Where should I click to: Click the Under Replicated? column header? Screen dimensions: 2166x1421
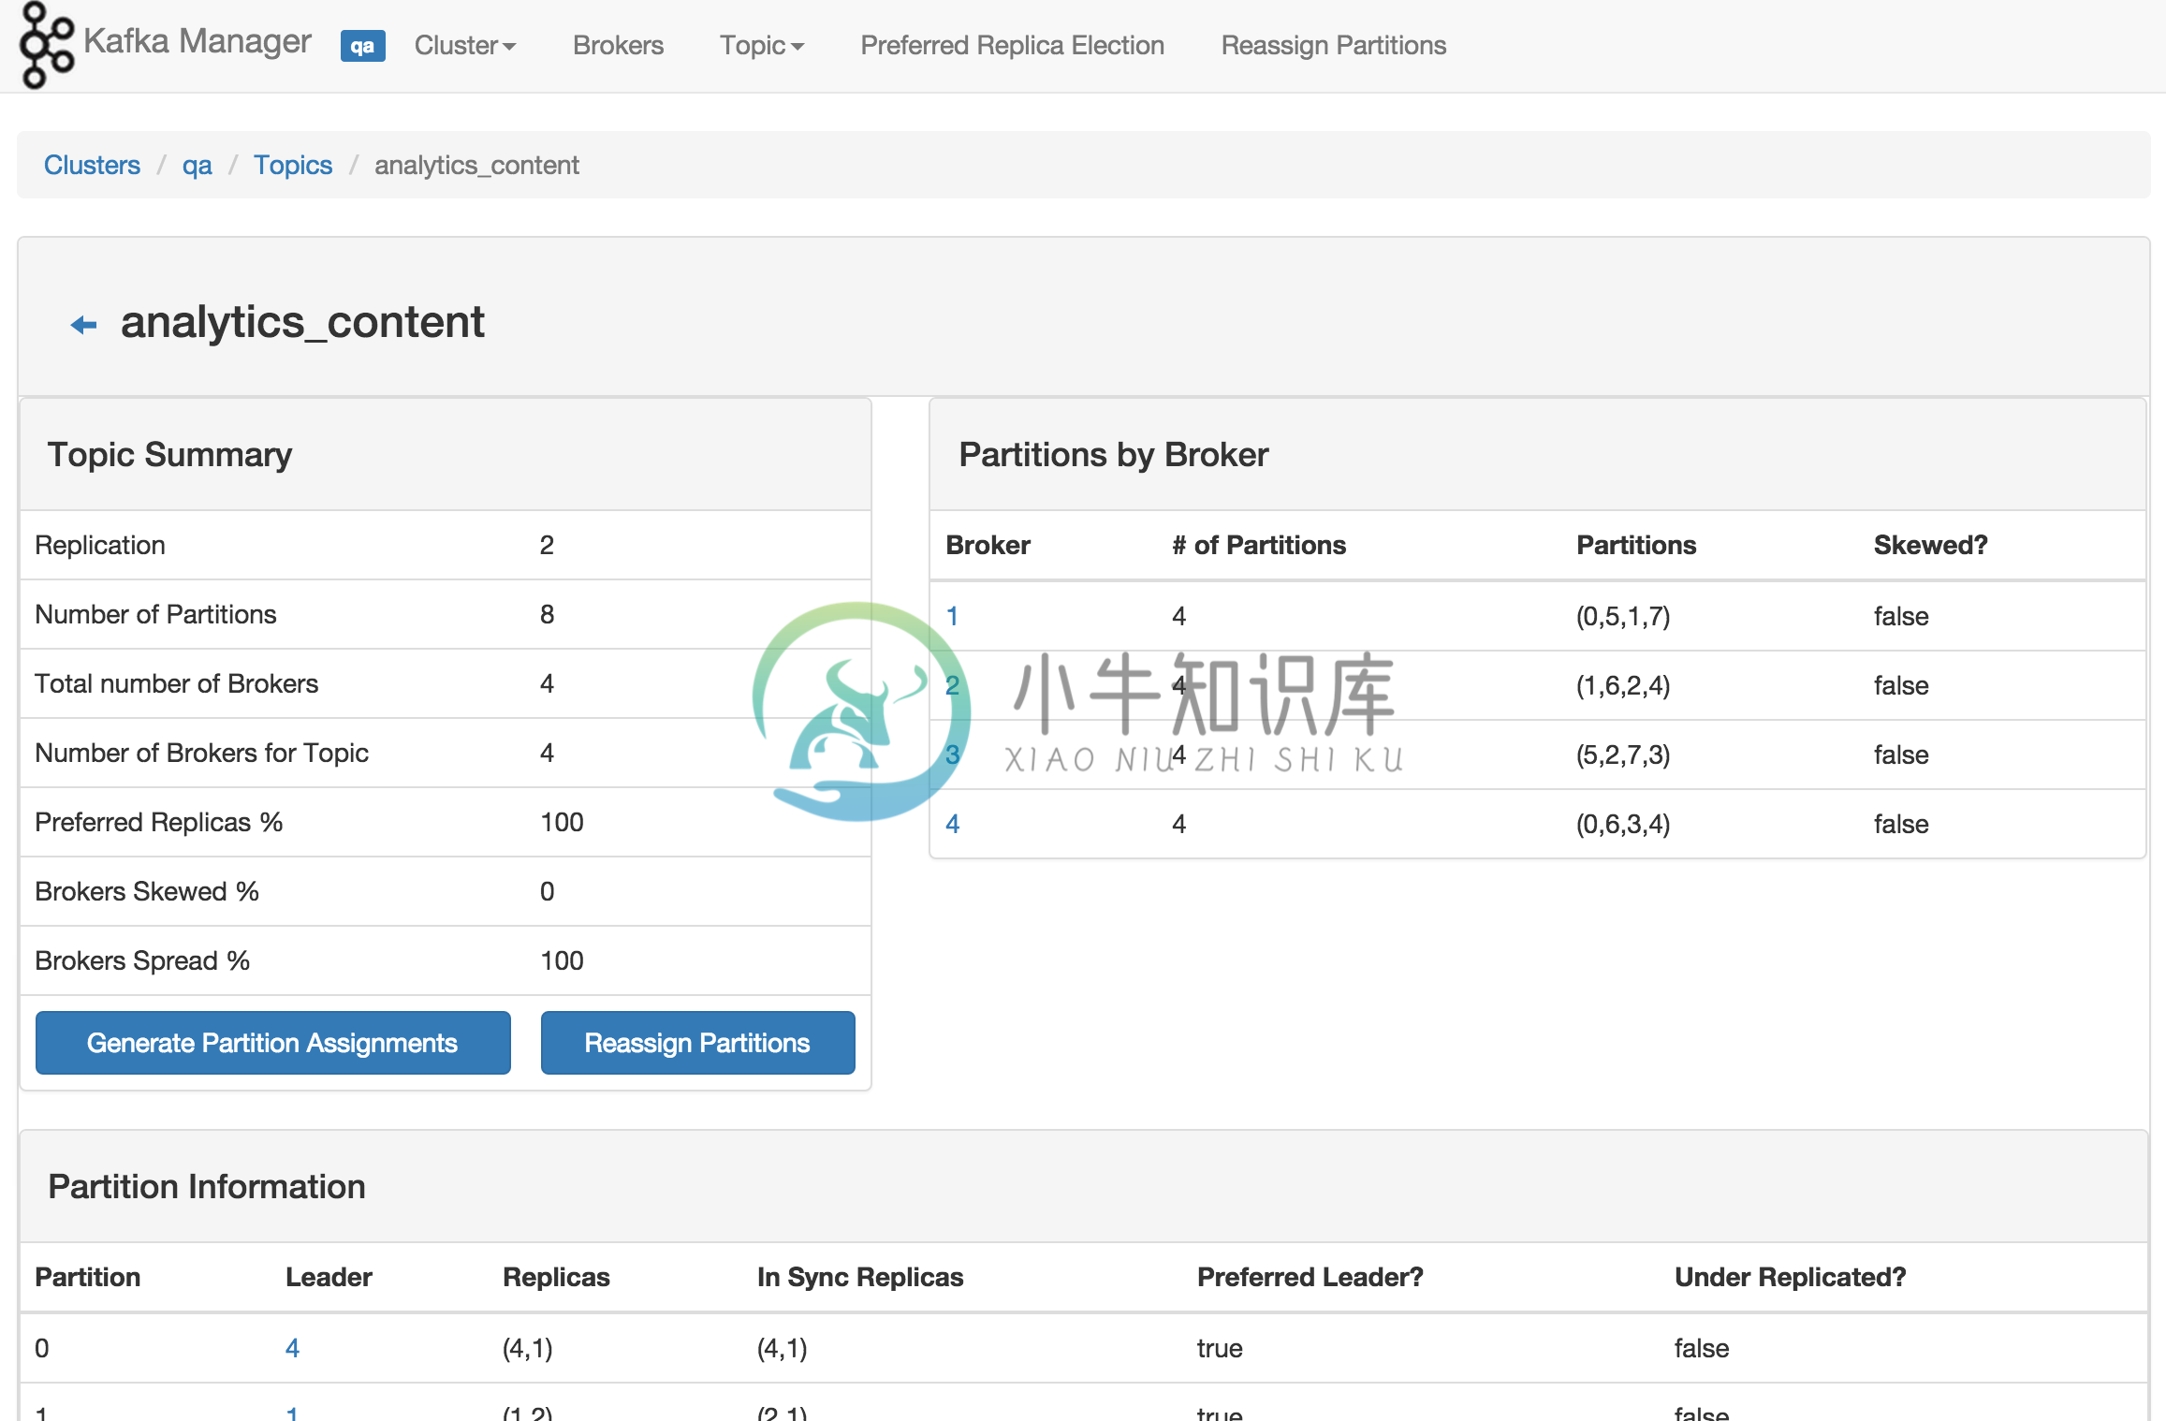tap(1790, 1277)
